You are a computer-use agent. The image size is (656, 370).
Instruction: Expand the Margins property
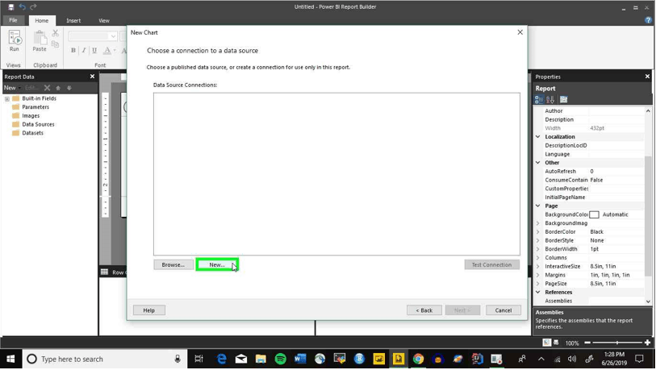pos(538,275)
